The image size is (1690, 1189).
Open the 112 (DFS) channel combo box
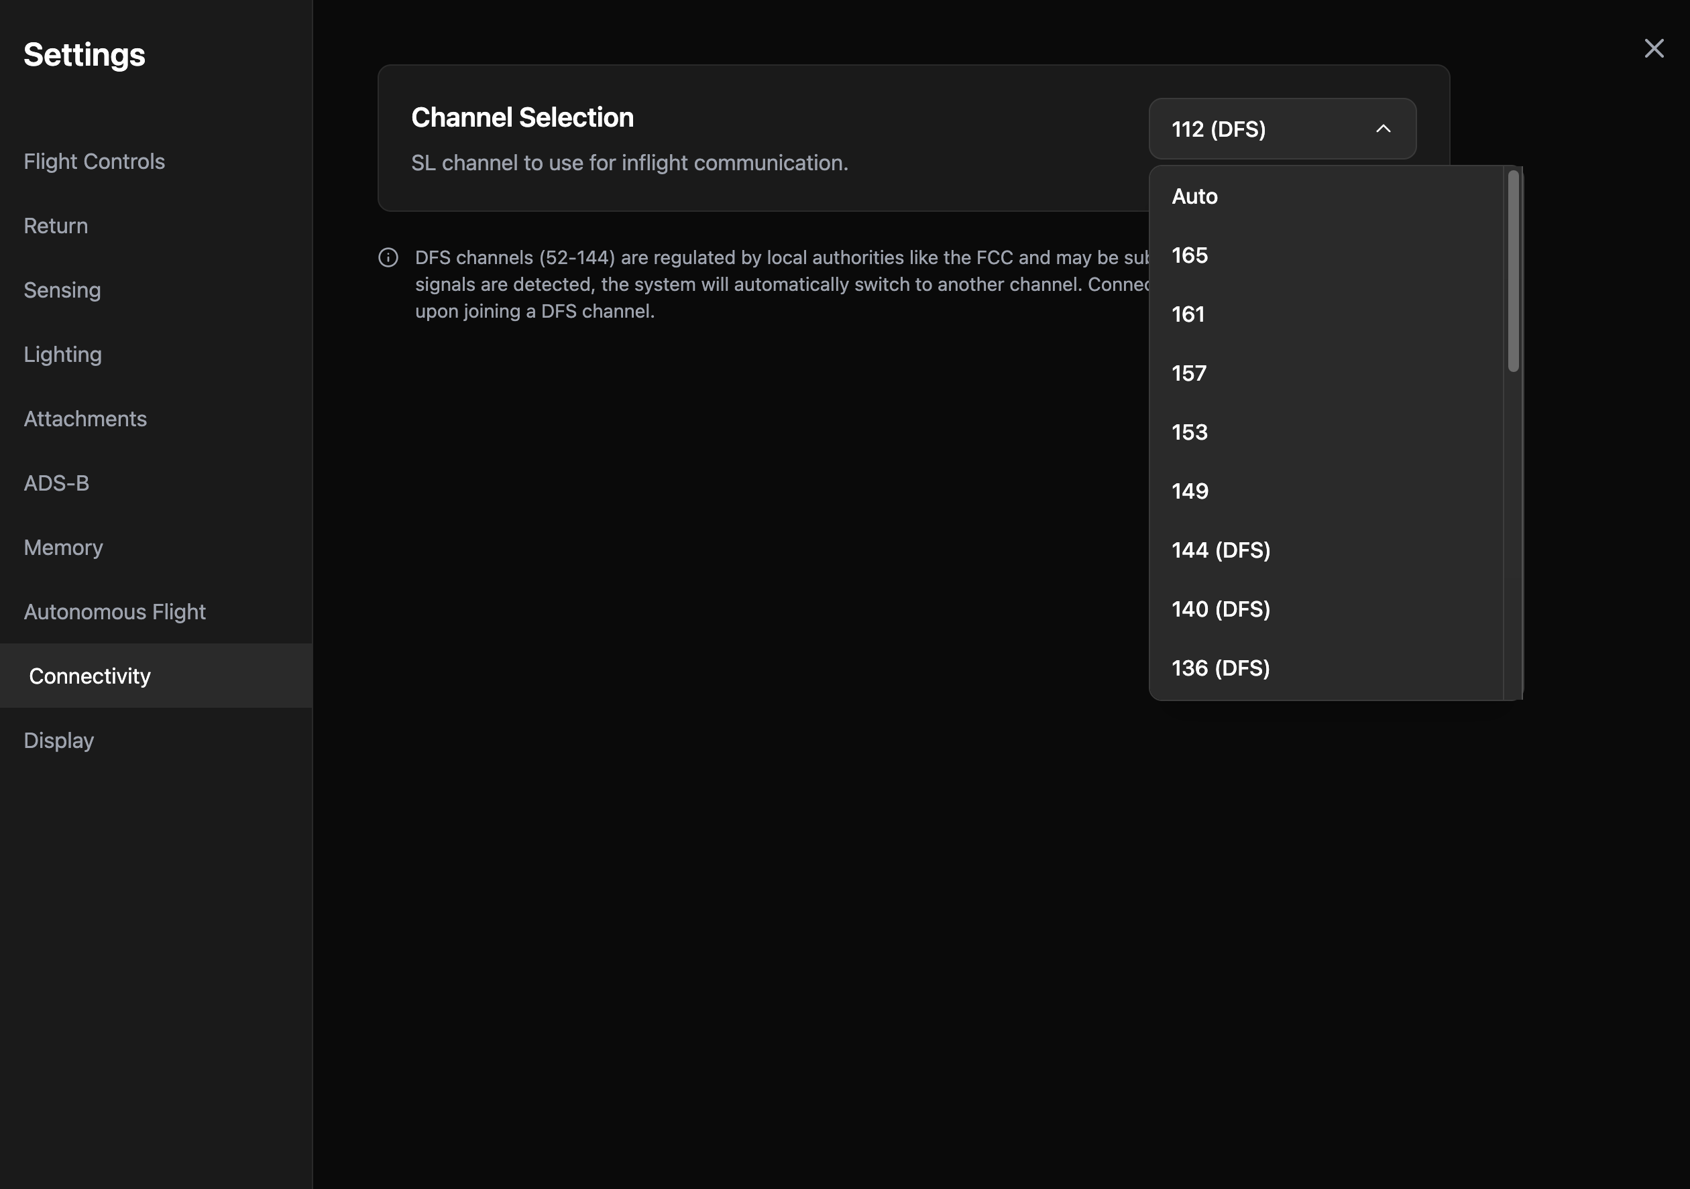click(1282, 129)
